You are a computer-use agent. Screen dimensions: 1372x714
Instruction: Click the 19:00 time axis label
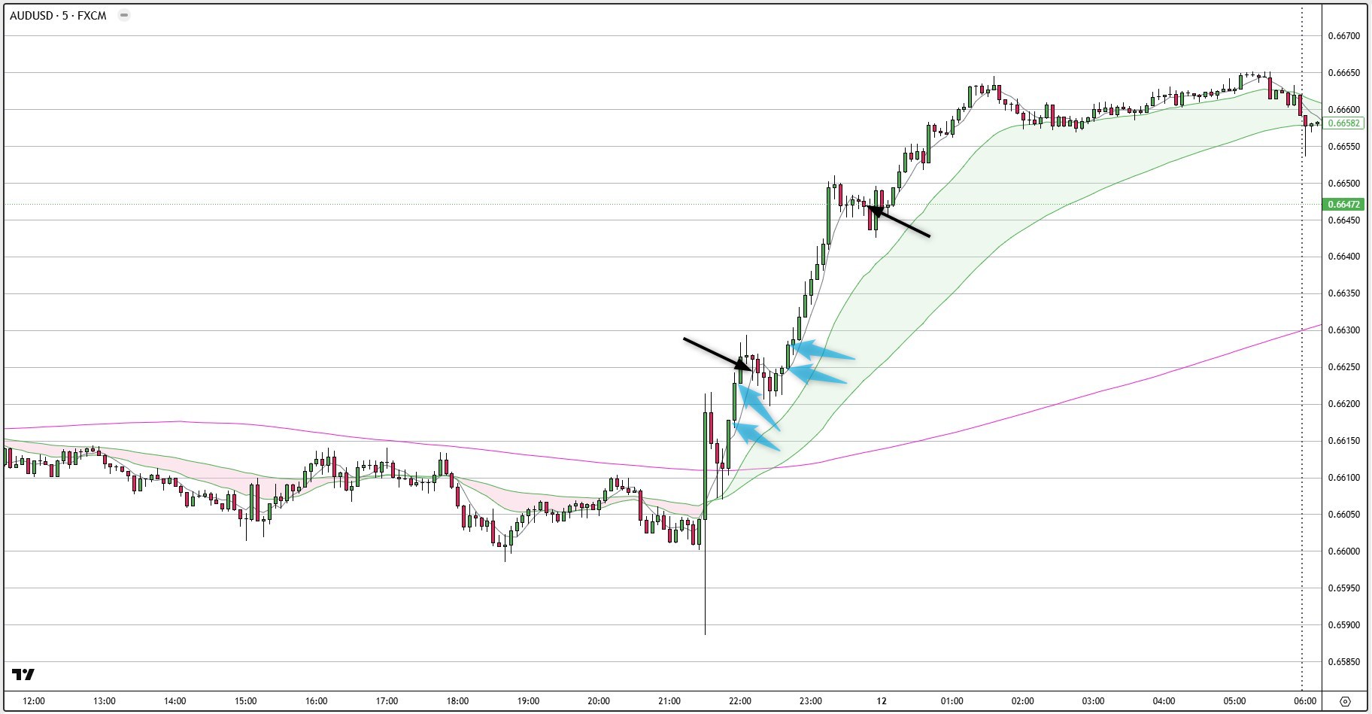[529, 701]
